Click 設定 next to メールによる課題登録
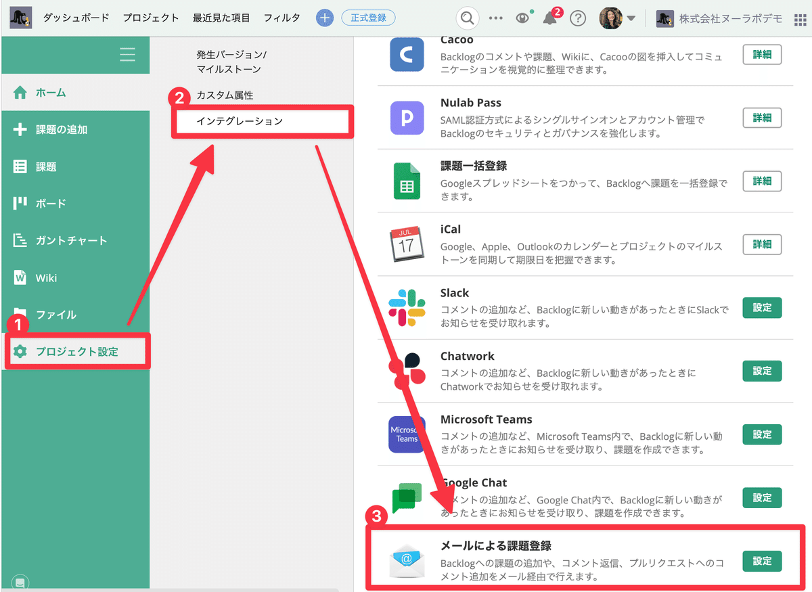This screenshot has height=592, width=812. pos(762,561)
